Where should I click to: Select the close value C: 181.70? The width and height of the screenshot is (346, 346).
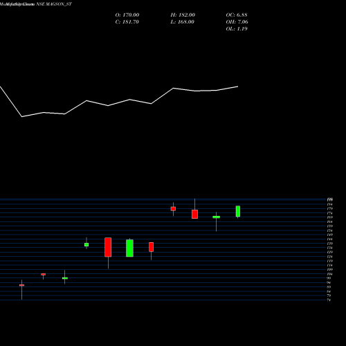[x=127, y=22]
